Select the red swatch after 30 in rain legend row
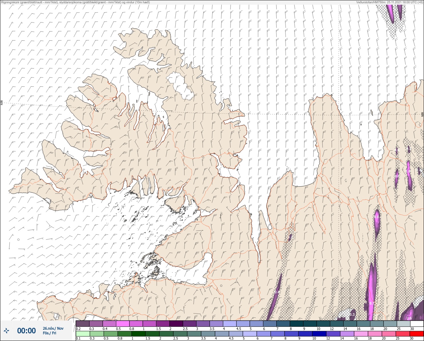This screenshot has height=341, width=424. tap(417, 334)
